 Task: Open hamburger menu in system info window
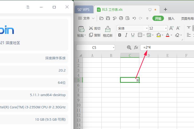[x=28, y=7]
